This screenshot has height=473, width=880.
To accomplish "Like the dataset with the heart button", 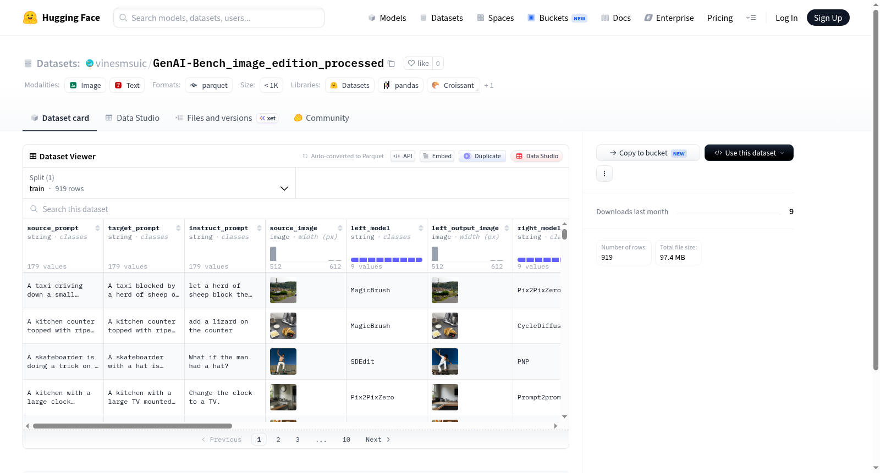I will point(419,63).
